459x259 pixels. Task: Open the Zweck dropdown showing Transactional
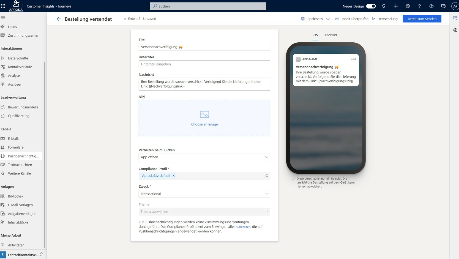204,194
